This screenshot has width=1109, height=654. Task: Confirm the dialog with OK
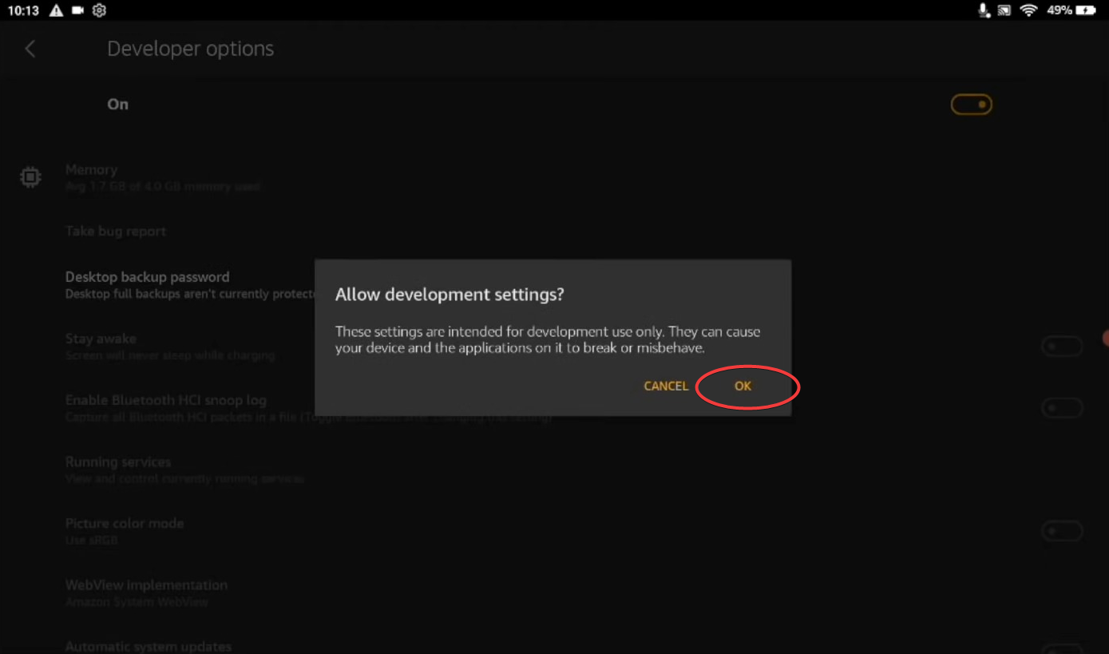pyautogui.click(x=743, y=386)
